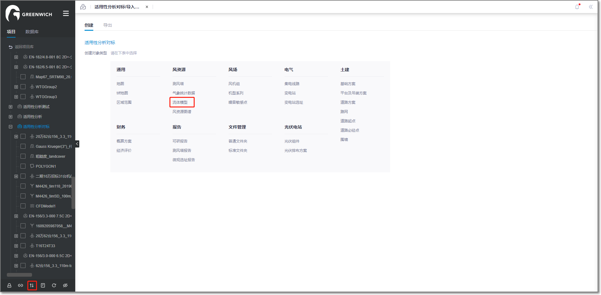Expand the 二期10万招标31台机 node
The width and height of the screenshot is (601, 295).
16,176
